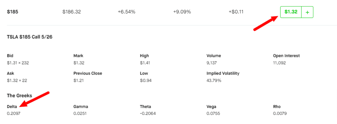337x124 pixels.
Task: Click the +9.09% change percentage
Action: click(x=182, y=12)
